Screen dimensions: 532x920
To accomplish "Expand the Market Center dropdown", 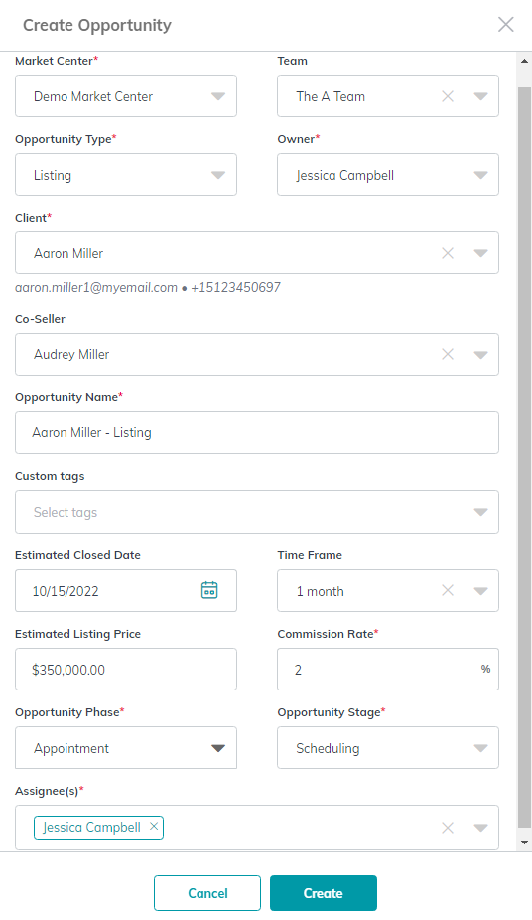I will (218, 96).
